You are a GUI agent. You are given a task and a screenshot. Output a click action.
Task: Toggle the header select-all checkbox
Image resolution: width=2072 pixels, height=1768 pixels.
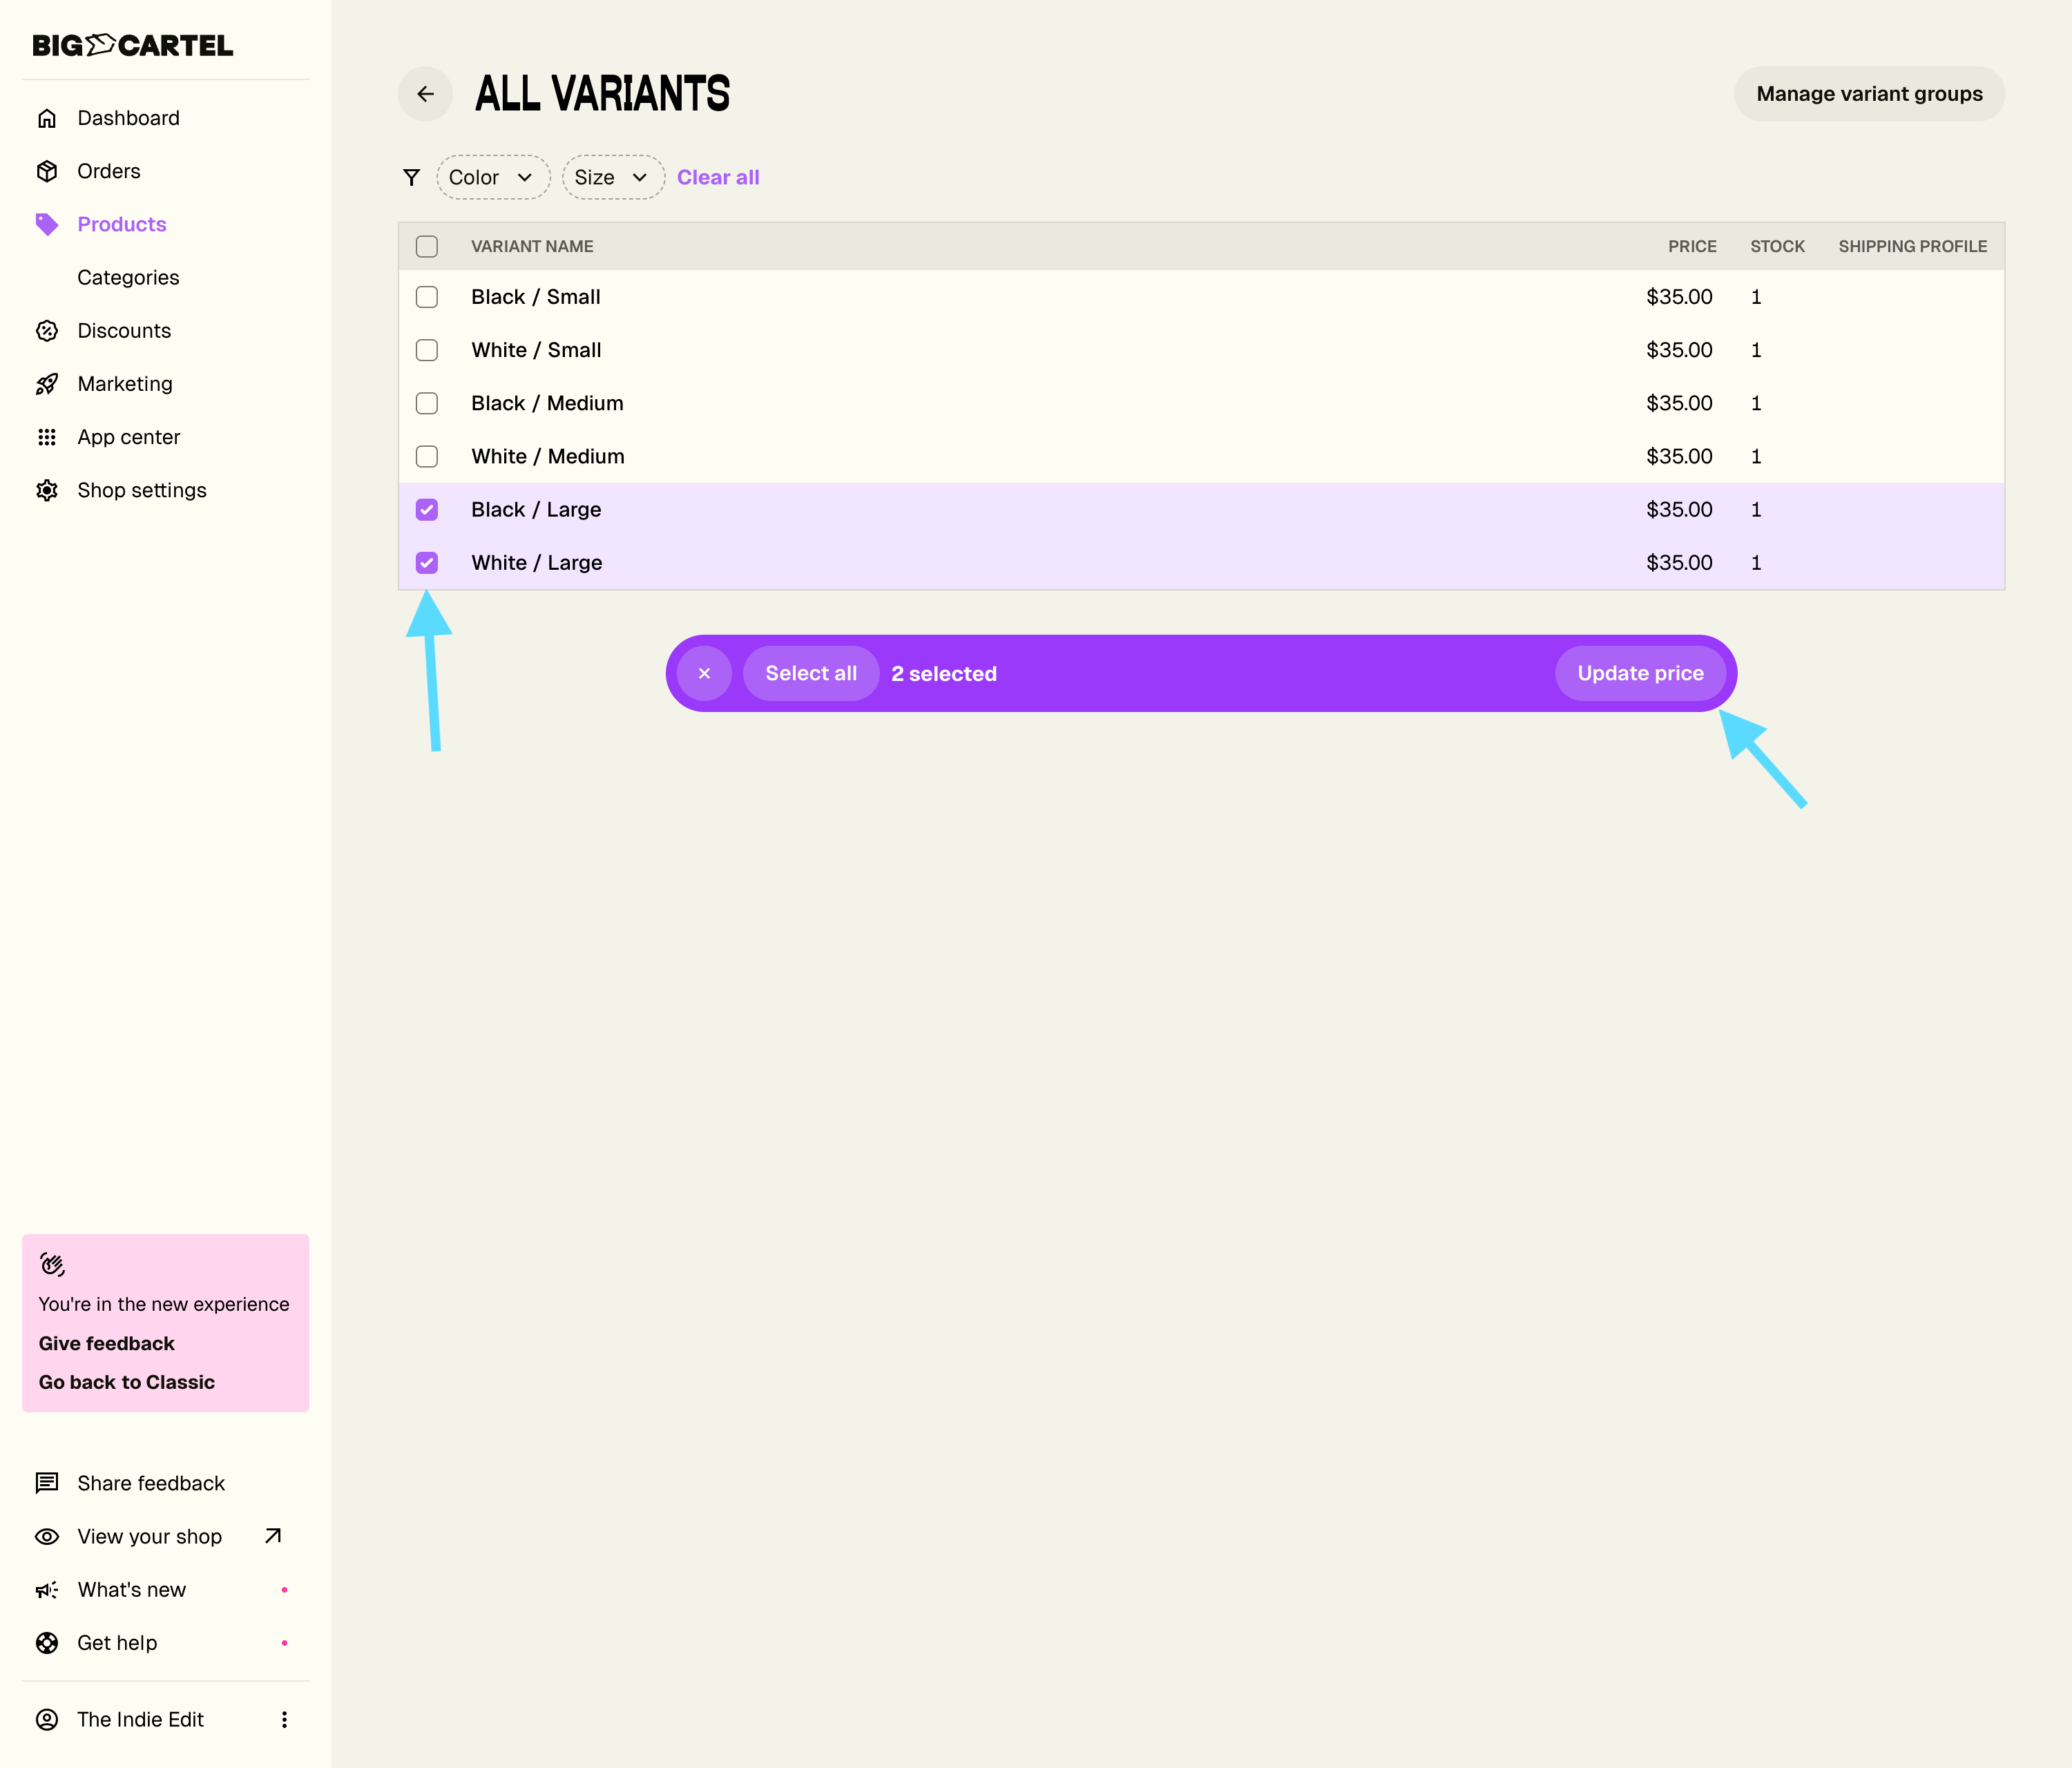[427, 246]
